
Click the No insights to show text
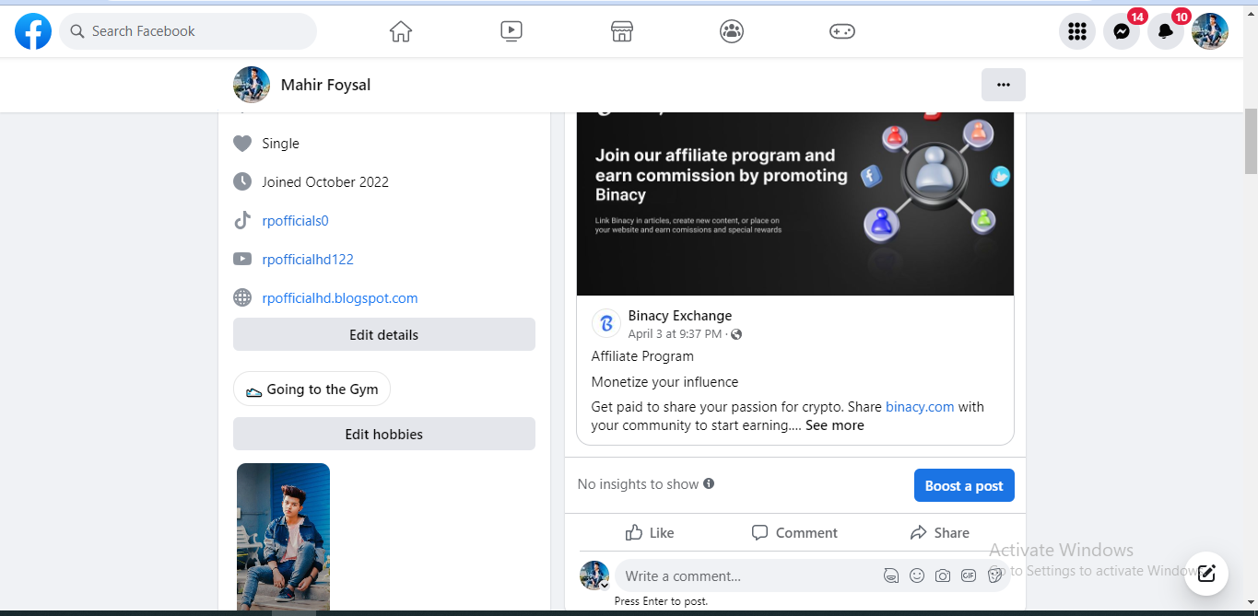[x=638, y=484]
